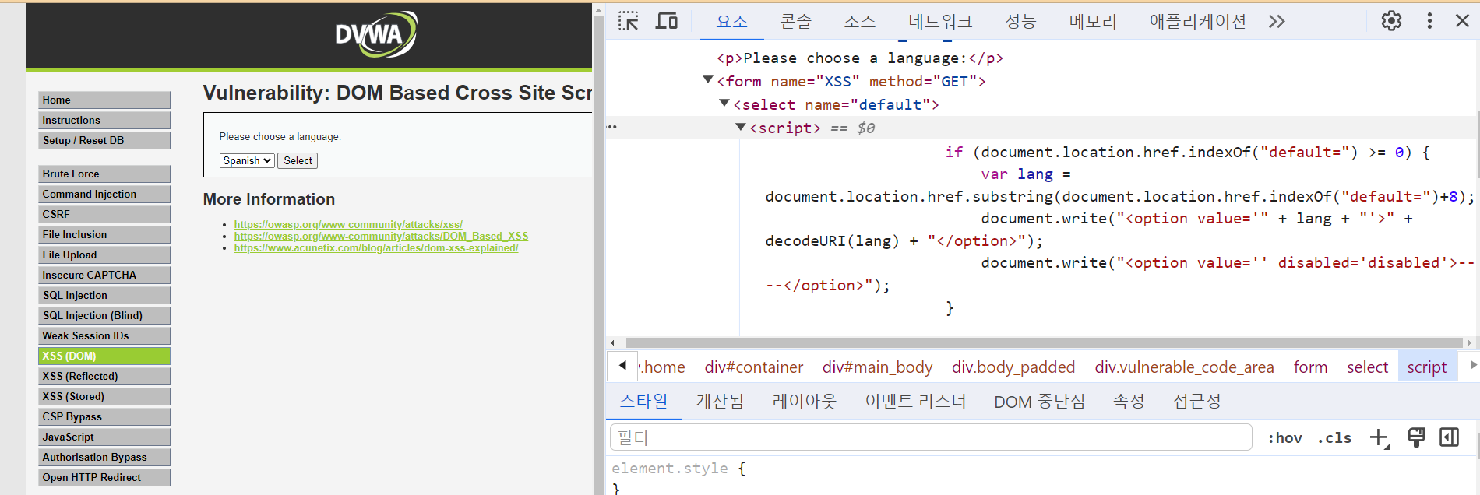Click the Select button in language form
Screen dimensions: 1480x495
(x=298, y=160)
